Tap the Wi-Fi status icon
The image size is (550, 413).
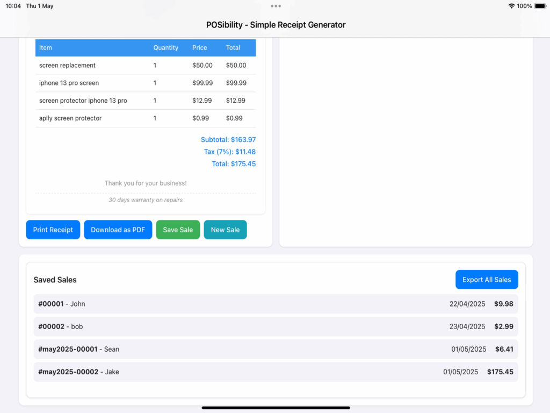coord(511,6)
